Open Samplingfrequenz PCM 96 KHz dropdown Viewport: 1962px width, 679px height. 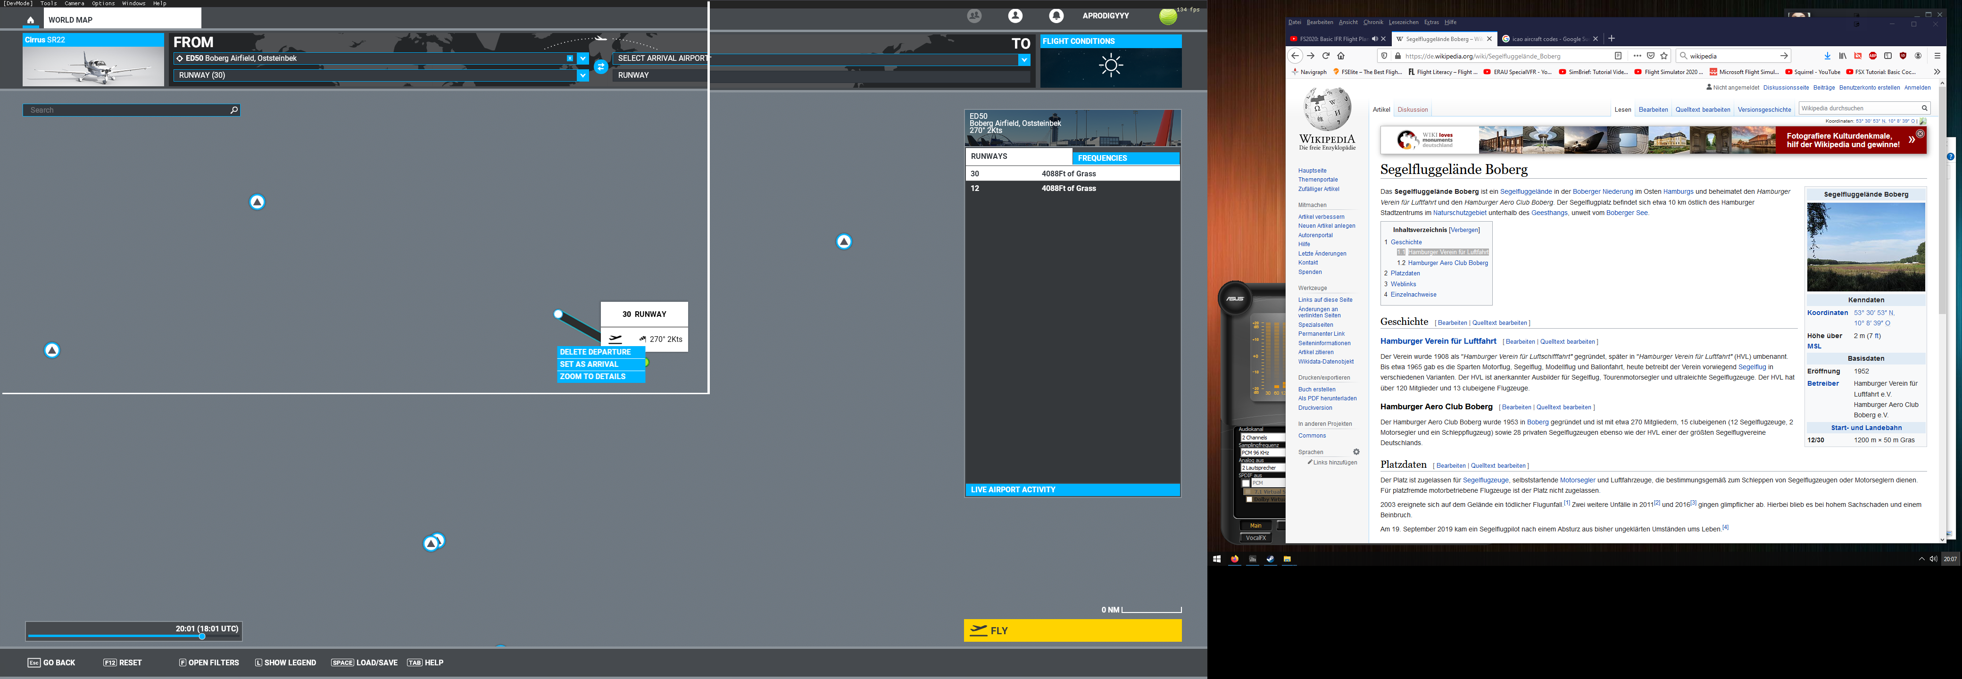tap(1262, 453)
